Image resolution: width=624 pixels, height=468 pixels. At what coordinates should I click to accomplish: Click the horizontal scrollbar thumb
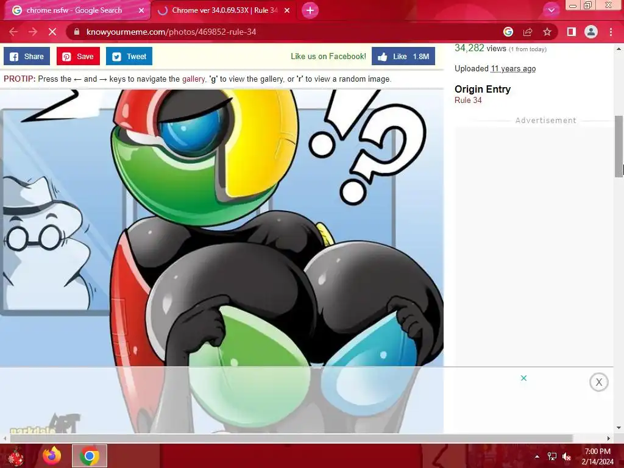click(x=291, y=438)
